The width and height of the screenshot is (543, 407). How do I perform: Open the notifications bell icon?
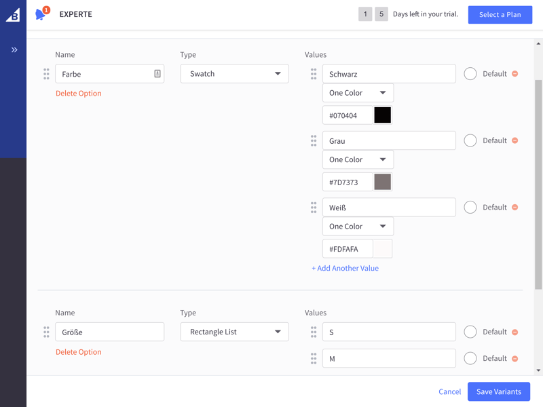(41, 14)
